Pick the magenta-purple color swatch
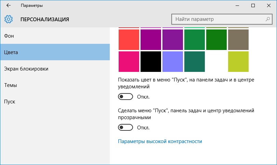Screen dimensions: 277x165 click(x=151, y=40)
